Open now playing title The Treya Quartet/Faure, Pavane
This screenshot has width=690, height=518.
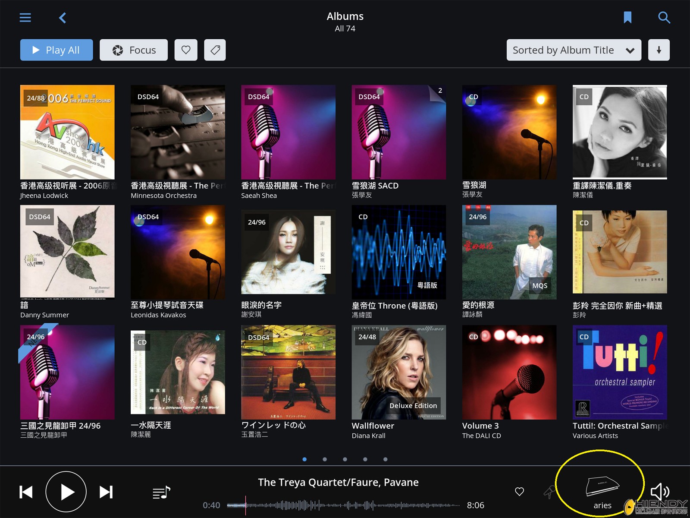pos(338,482)
